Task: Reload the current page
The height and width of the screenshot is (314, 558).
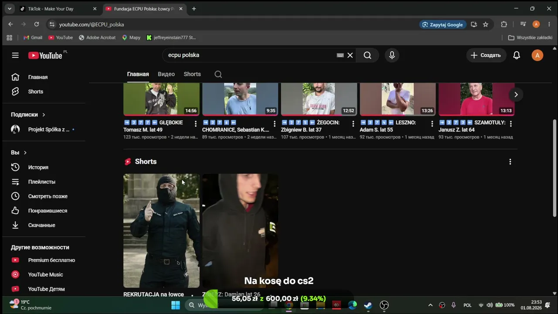Action: click(x=37, y=24)
